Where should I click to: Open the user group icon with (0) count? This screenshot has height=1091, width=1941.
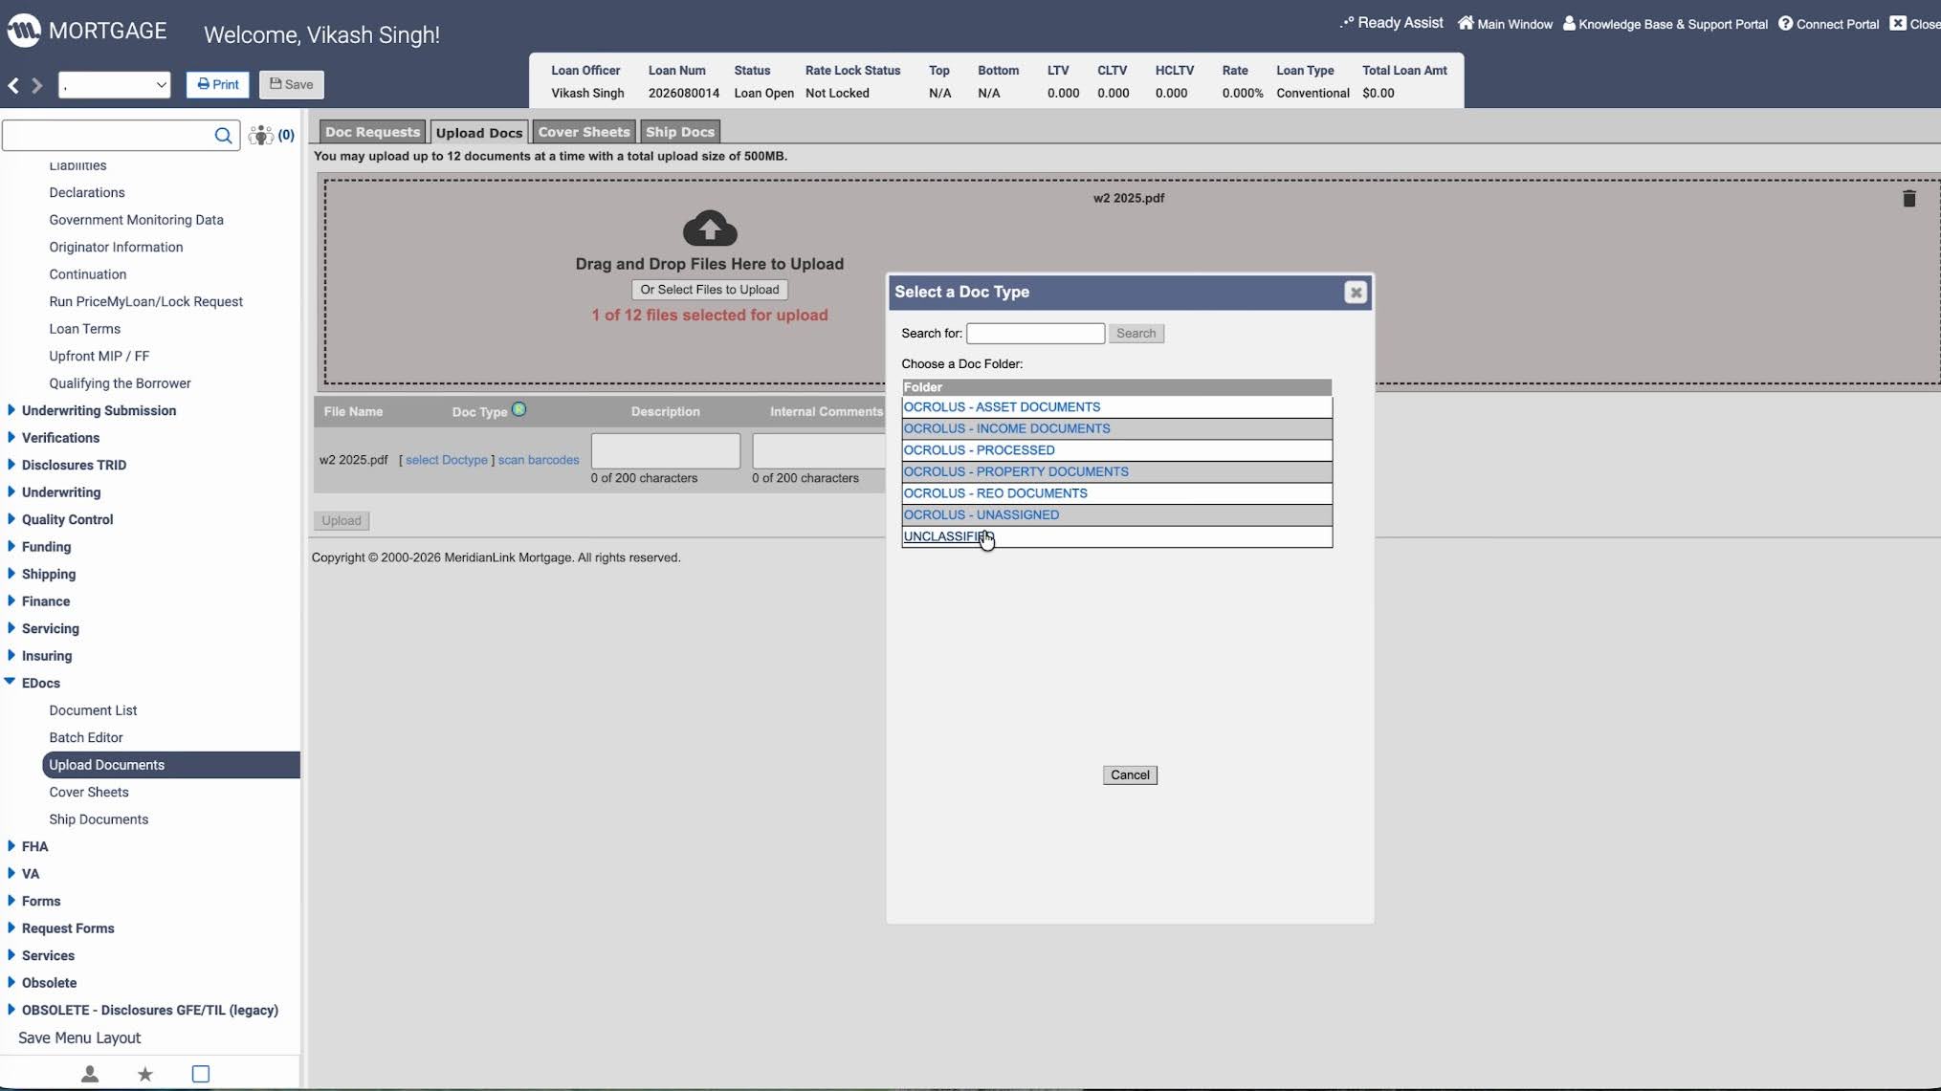click(x=271, y=135)
